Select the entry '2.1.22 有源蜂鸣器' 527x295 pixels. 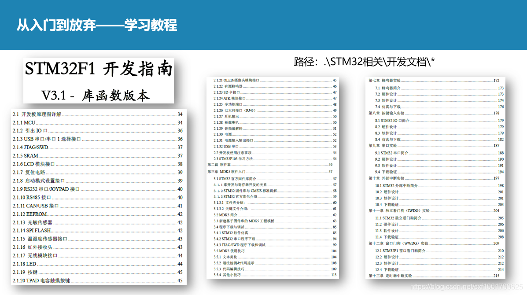275,86
